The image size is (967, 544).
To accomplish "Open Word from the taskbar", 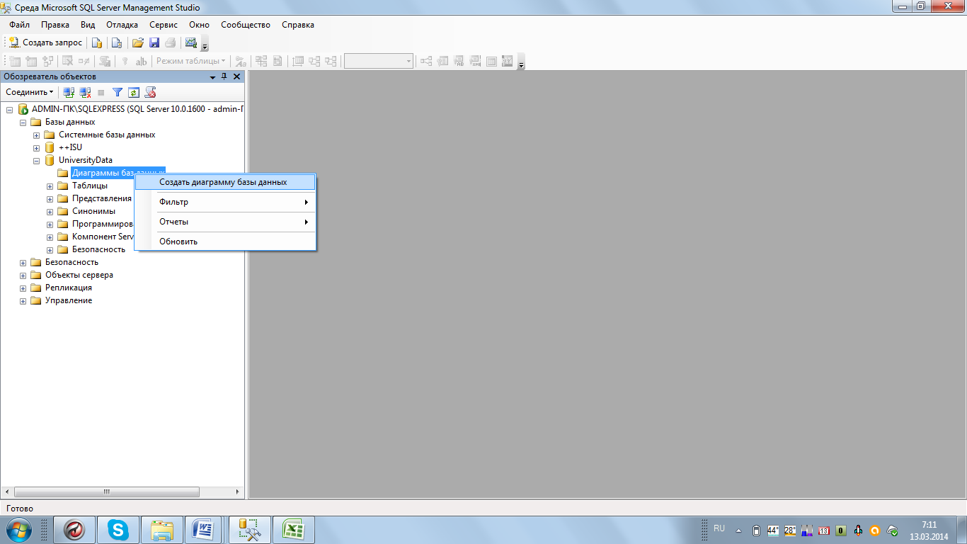I will click(x=204, y=530).
